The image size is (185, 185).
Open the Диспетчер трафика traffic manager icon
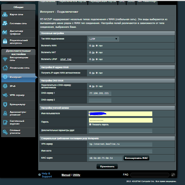pos(5,32)
